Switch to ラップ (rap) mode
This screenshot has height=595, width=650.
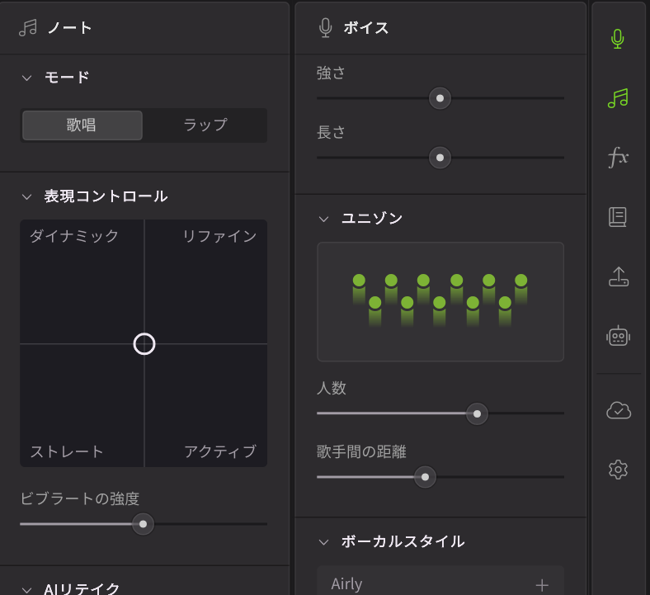(205, 125)
